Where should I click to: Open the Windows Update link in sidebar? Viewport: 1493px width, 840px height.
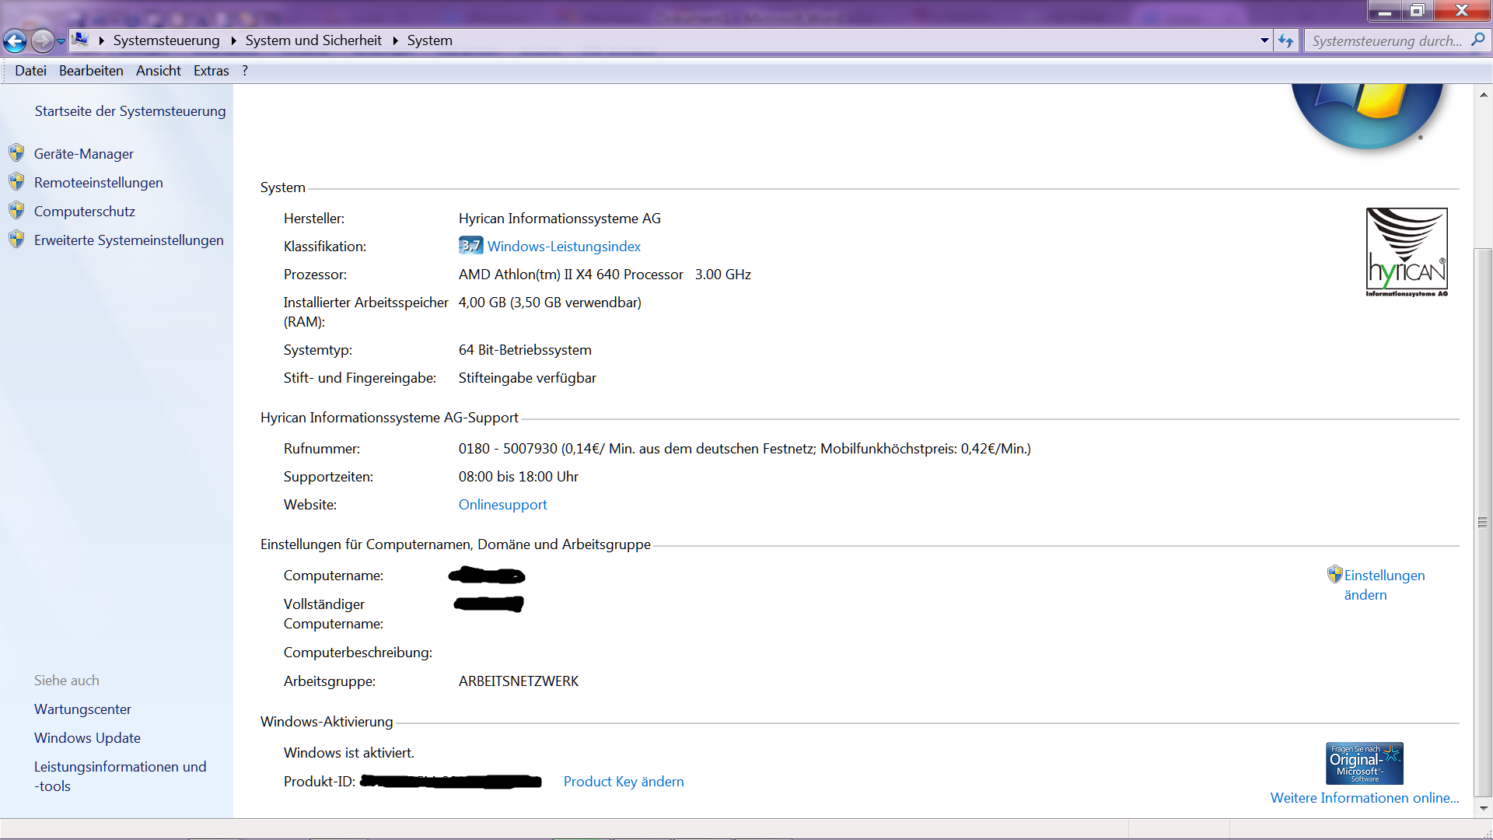pyautogui.click(x=87, y=738)
